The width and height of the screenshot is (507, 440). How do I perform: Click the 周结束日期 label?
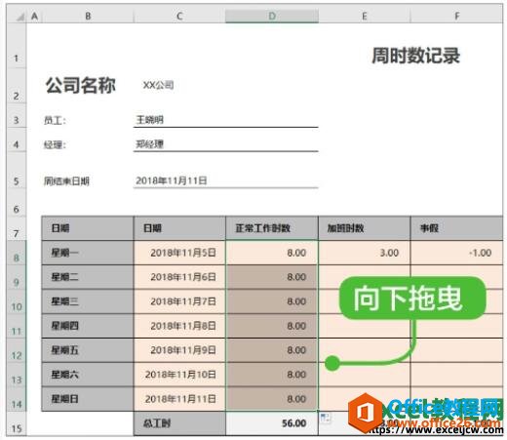[x=66, y=180]
